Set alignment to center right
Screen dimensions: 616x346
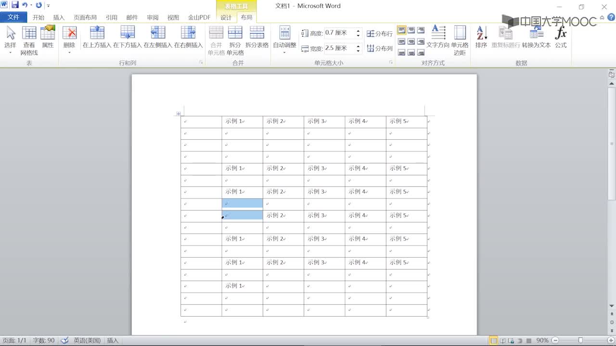(421, 41)
